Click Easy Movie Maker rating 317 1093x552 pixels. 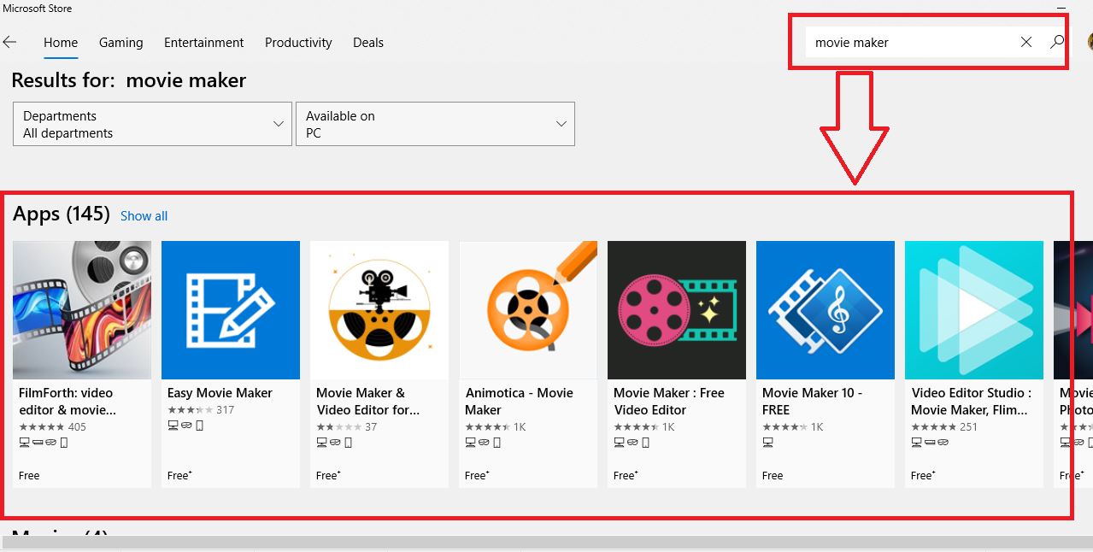pyautogui.click(x=201, y=410)
